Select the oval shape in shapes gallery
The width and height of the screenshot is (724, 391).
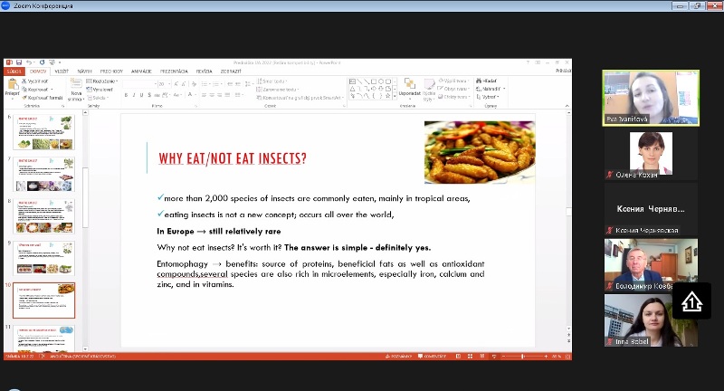[381, 81]
